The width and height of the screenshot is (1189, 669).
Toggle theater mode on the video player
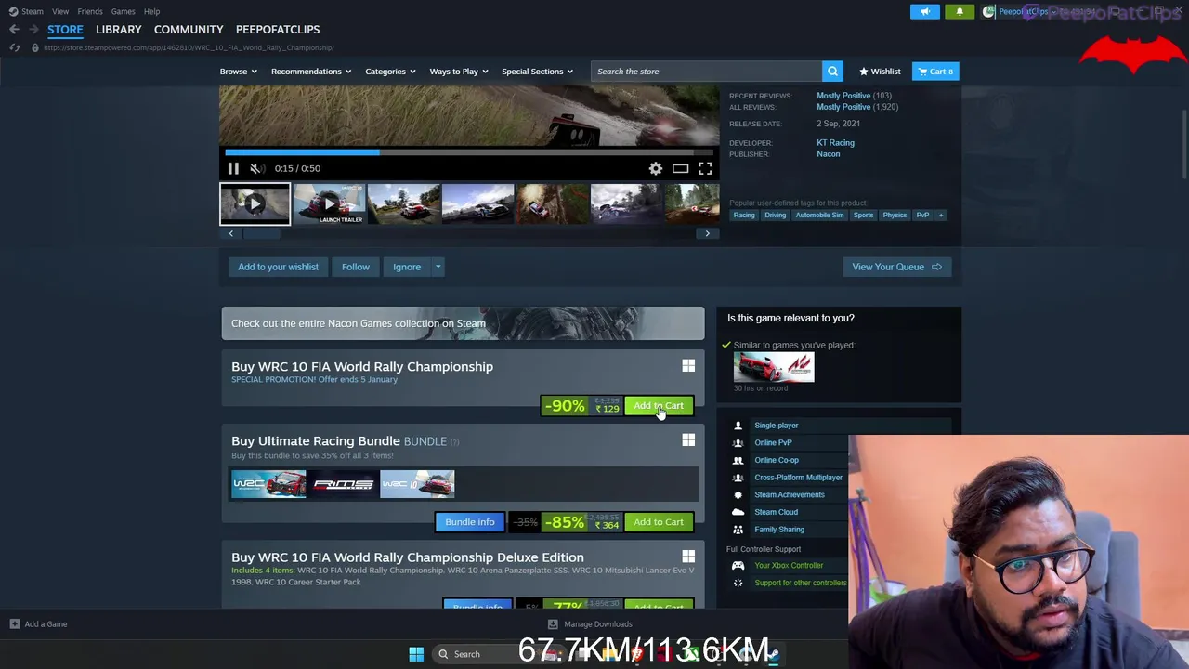[x=680, y=168]
